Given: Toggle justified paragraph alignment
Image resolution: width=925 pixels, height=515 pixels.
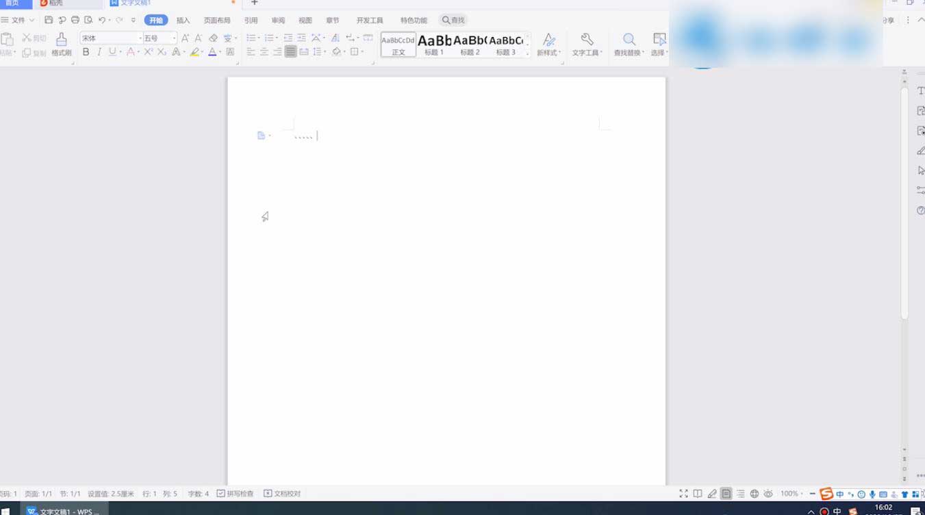Looking at the screenshot, I should pyautogui.click(x=291, y=52).
